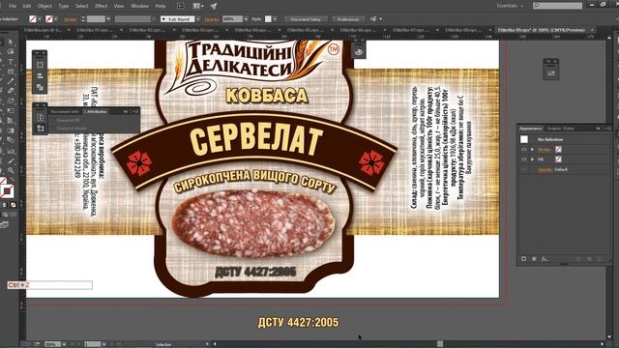This screenshot has height=348, width=619.
Task: Click the image icon in the small right-hand floating panel
Action: [550, 73]
